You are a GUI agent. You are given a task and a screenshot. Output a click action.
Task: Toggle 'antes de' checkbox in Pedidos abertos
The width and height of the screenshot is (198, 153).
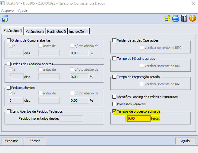[x=40, y=93]
